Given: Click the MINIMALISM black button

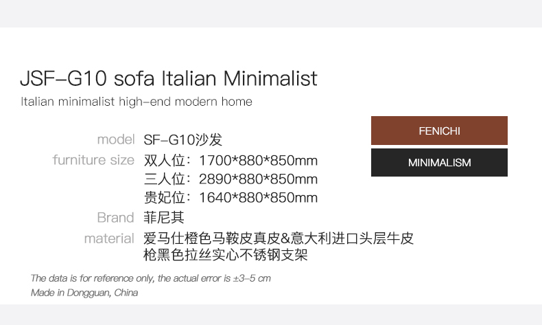Looking at the screenshot, I should point(439,162).
